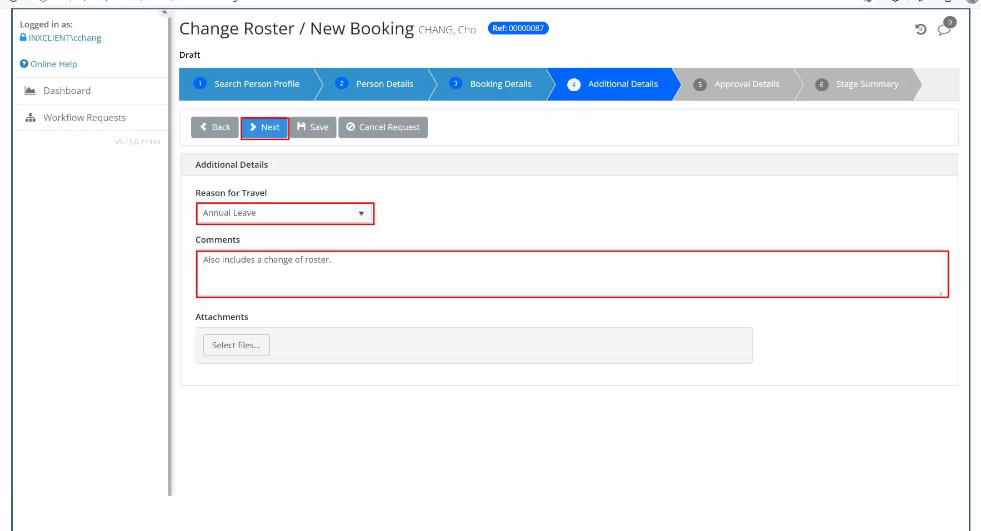The height and width of the screenshot is (531, 981).
Task: Click the lock icon beside INXCLIENT\cchang
Action: tap(23, 37)
